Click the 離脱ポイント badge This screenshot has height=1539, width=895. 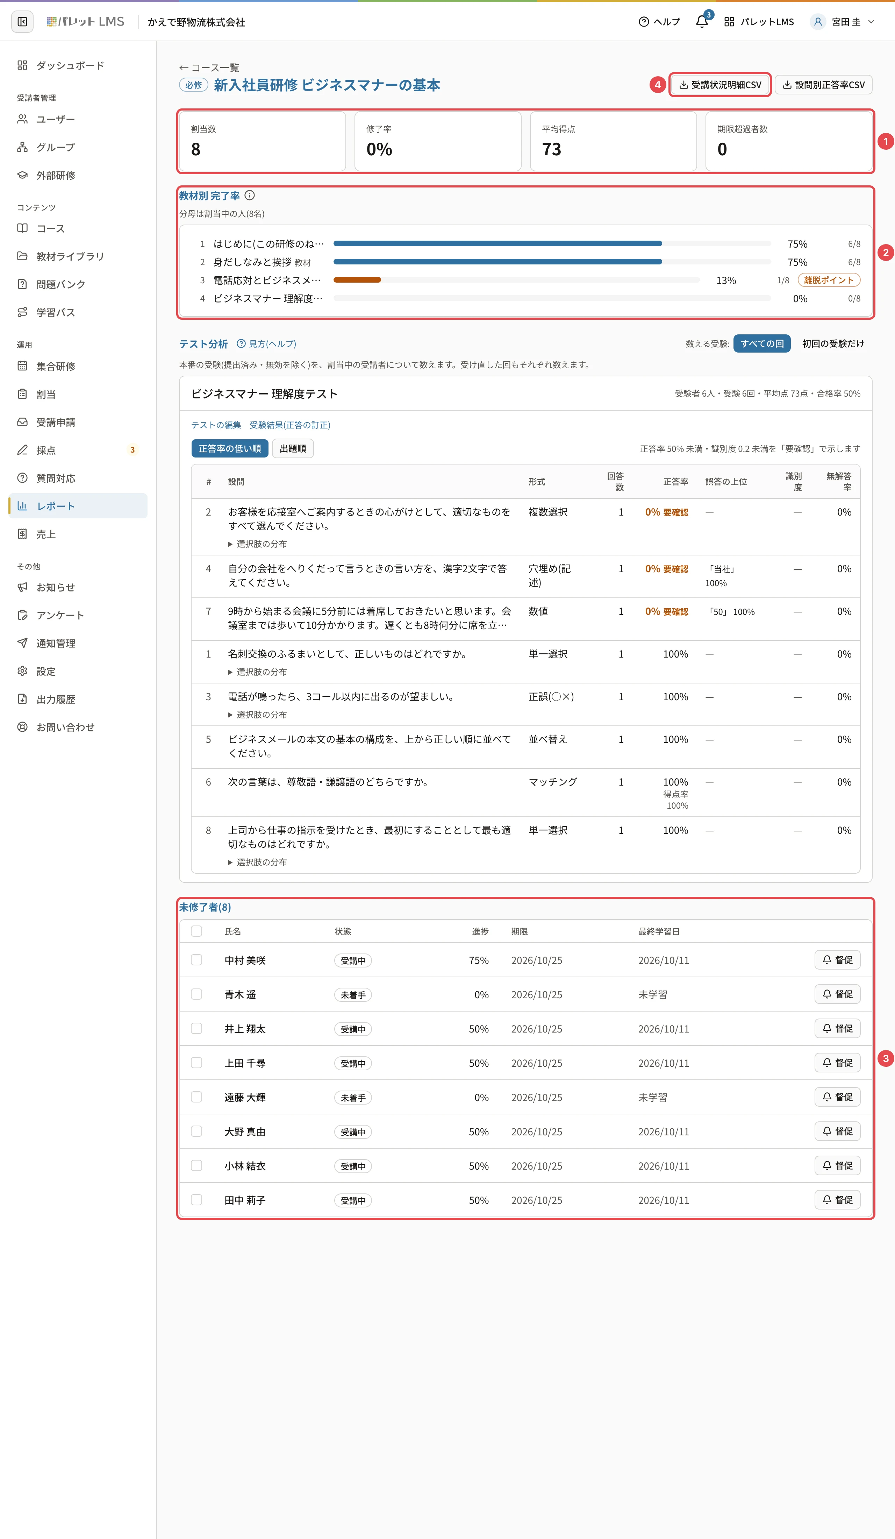[829, 280]
